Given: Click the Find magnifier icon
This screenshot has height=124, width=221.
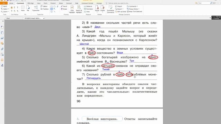Looking at the screenshot, I should (x=211, y=3).
